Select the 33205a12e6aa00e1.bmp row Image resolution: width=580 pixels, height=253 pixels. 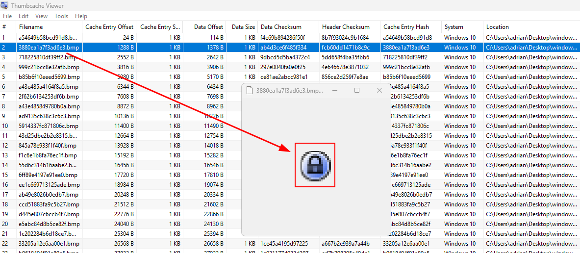pos(49,244)
